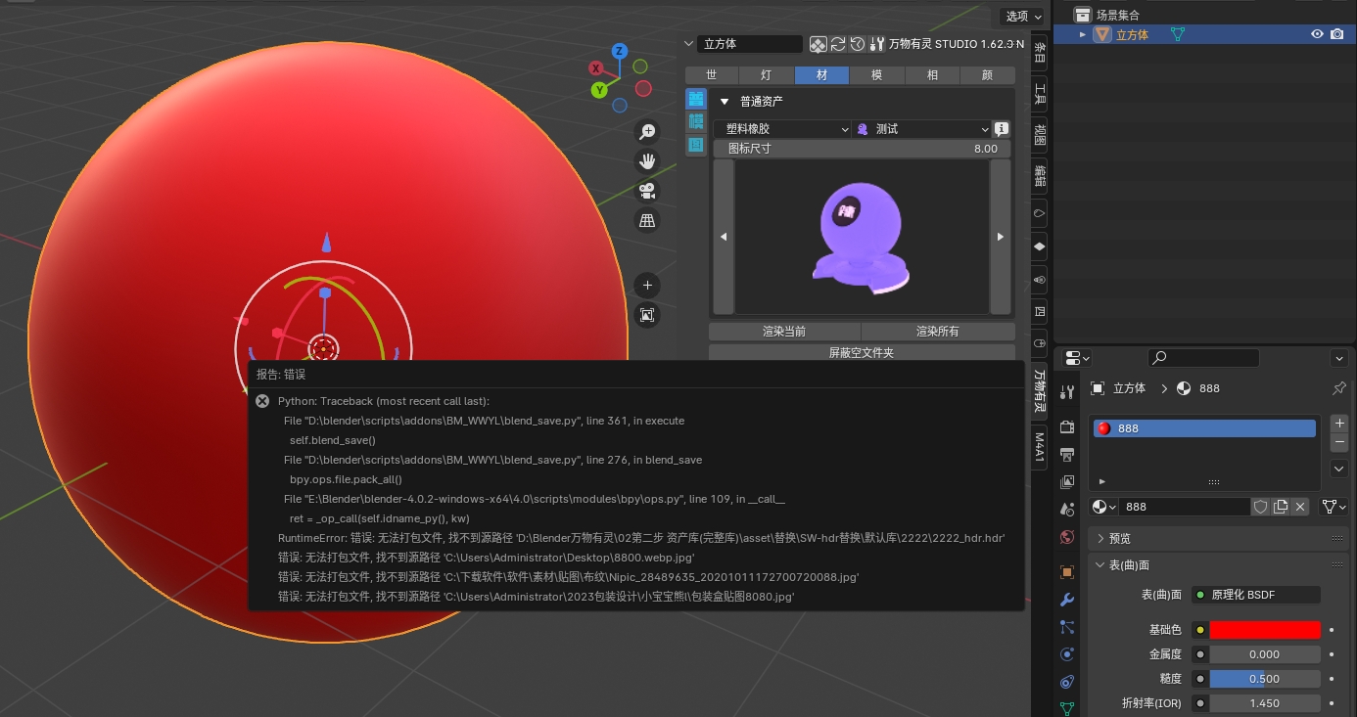Screen dimensions: 1357x717
Task: Open the Object Data properties tab icon
Action: click(1067, 707)
